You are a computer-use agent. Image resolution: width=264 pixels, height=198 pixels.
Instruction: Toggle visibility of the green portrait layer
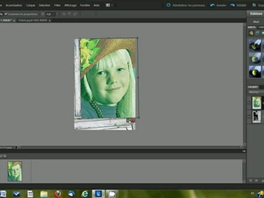click(x=249, y=103)
